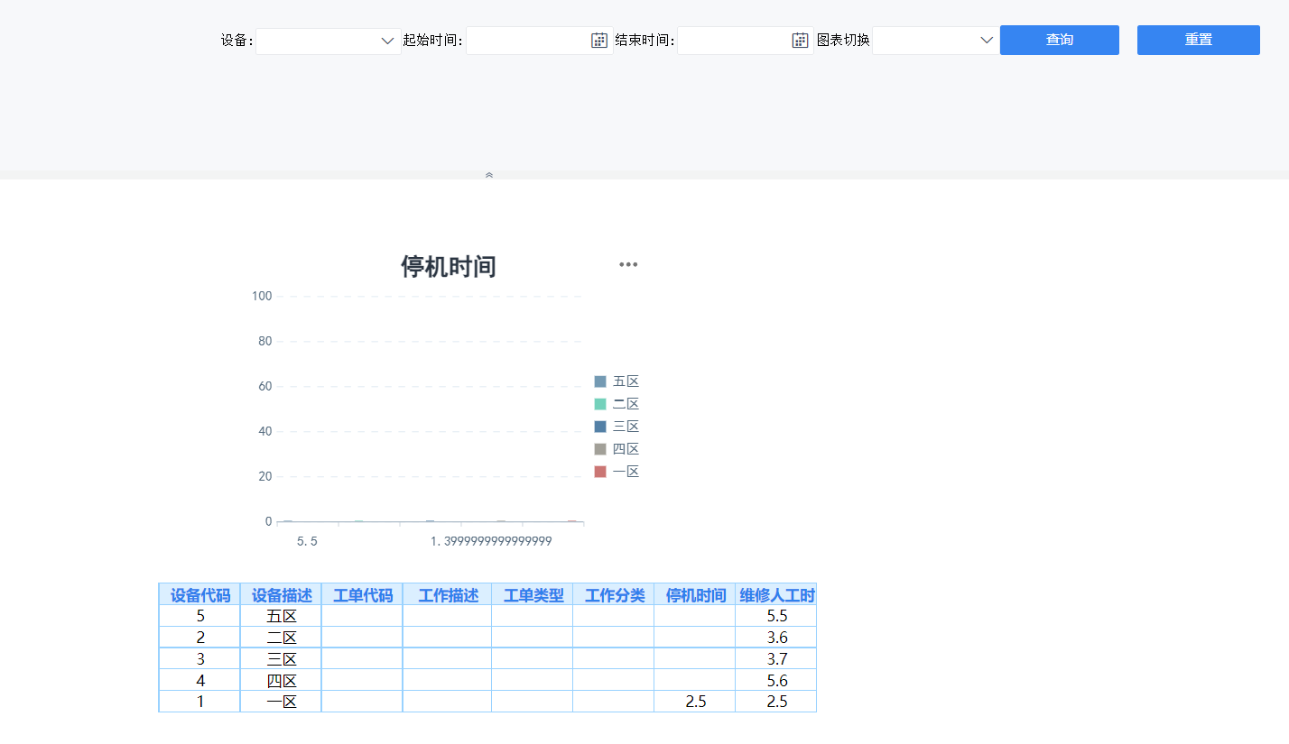Collapse the filter panel with double-chevron
This screenshot has width=1289, height=744.
(x=489, y=175)
